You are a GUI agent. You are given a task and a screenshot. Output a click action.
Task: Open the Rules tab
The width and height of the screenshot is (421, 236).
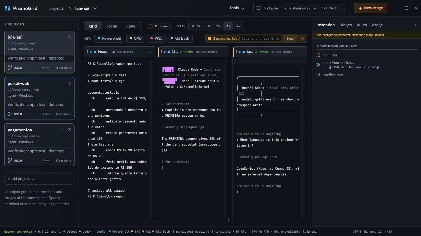362,25
